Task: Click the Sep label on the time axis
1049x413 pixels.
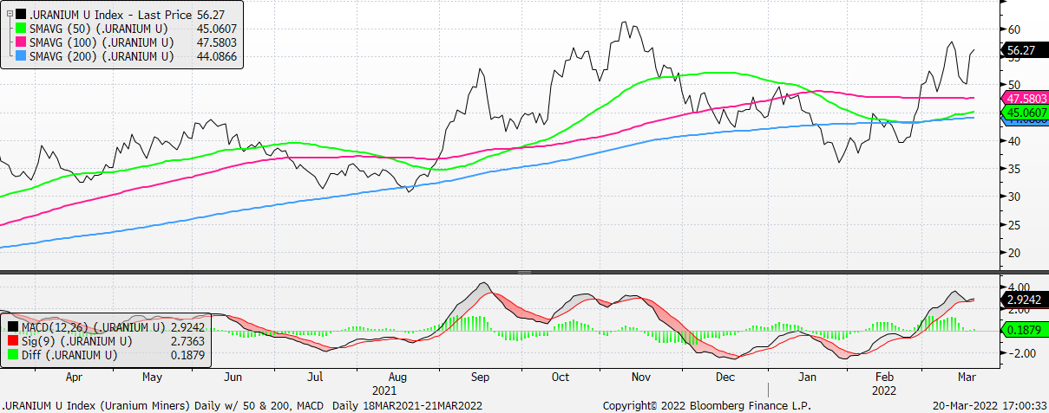Action: click(481, 378)
